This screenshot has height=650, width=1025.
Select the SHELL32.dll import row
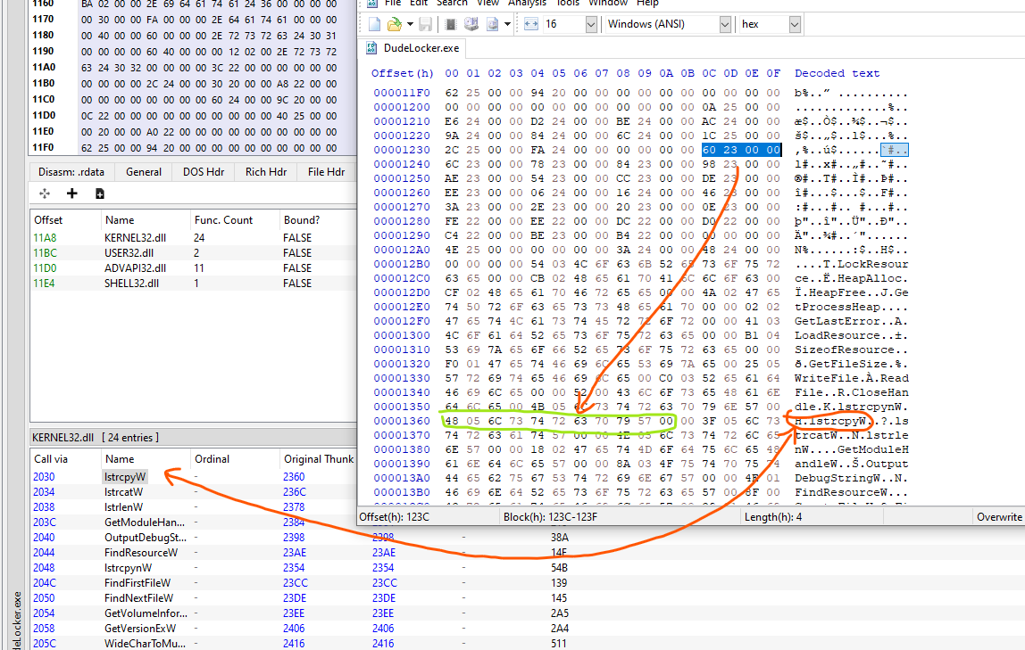(194, 284)
